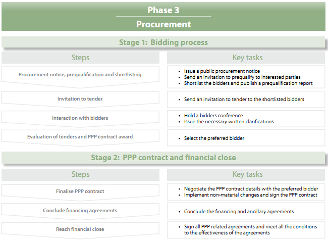Click the Negotiate the PPP contract details task
Image resolution: width=328 pixels, height=242 pixels.
tap(251, 188)
